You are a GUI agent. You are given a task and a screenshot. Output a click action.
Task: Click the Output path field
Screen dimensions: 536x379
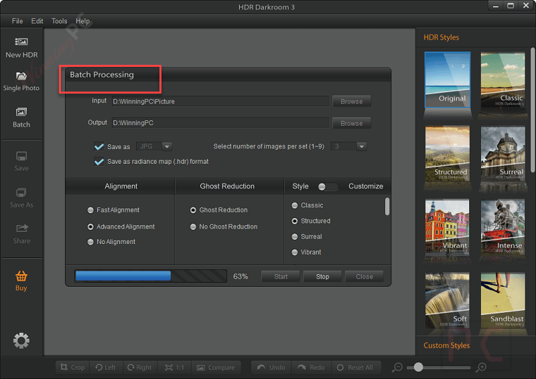220,123
